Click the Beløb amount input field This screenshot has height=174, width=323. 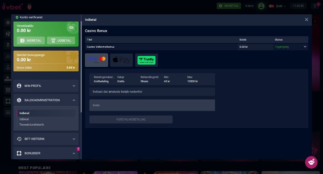click(152, 105)
